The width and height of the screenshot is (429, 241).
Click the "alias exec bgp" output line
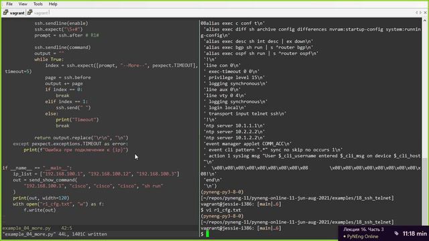point(258,48)
